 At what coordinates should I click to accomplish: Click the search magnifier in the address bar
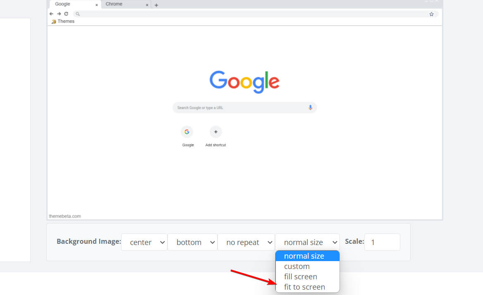tap(78, 14)
